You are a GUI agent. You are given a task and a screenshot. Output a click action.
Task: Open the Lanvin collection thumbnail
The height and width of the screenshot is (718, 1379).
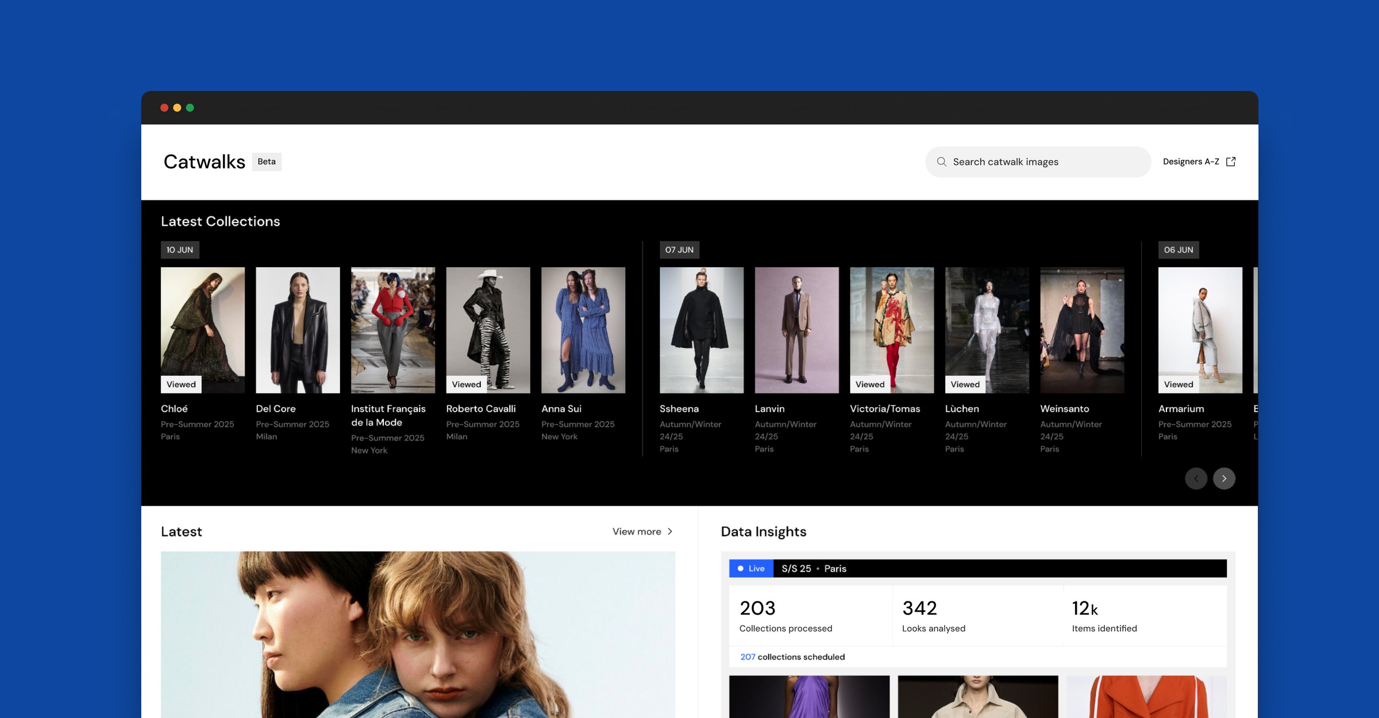pyautogui.click(x=797, y=330)
